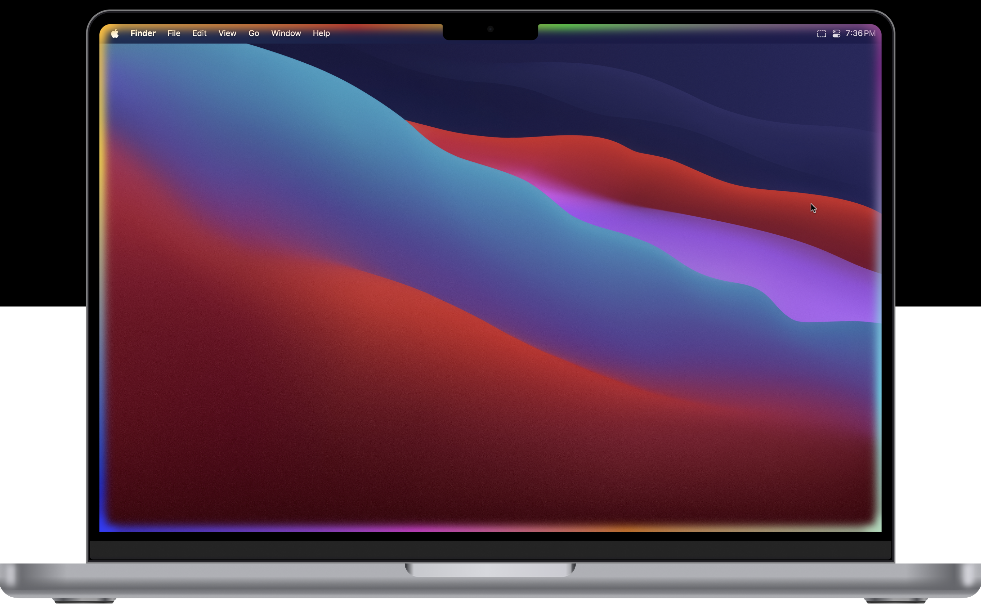This screenshot has height=613, width=981.
Task: Click the dashed-rectangle screen capture icon
Action: 821,34
